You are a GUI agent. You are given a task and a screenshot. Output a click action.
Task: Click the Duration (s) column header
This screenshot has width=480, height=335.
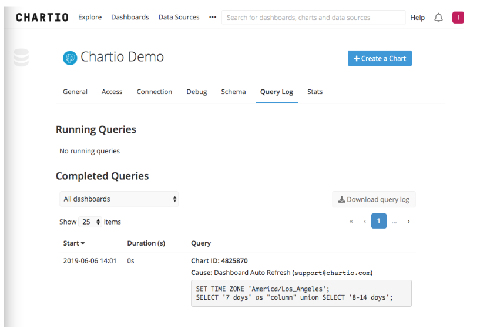(146, 243)
